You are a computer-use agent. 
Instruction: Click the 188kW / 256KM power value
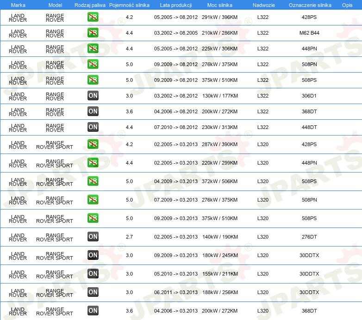220,292
